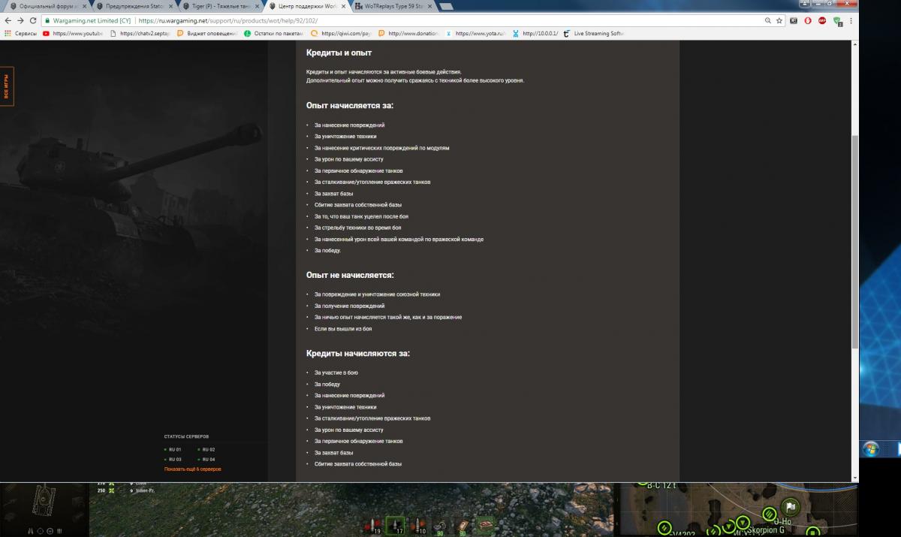The width and height of the screenshot is (901, 537).
Task: Open a new browser tab
Action: coord(445,7)
